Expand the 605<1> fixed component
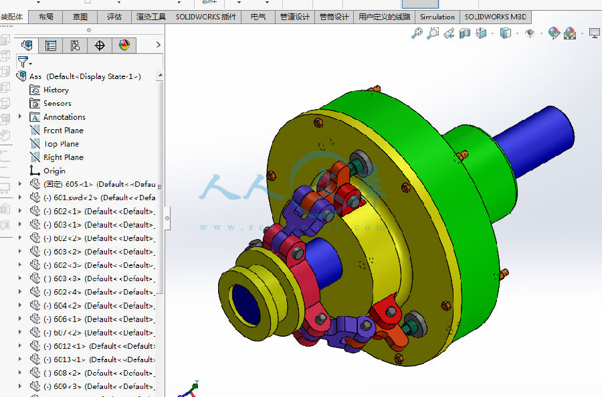 [20, 183]
